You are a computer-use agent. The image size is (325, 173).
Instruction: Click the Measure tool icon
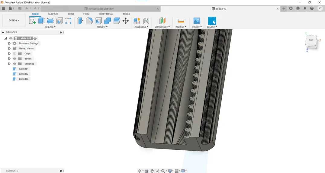coord(181,21)
